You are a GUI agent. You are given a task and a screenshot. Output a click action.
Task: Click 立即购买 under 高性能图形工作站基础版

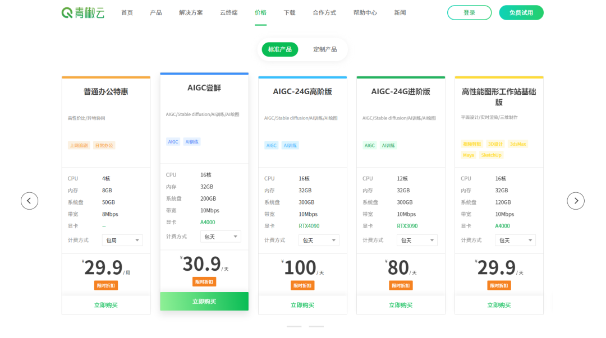point(499,305)
